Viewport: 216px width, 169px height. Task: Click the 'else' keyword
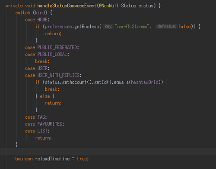point(45,96)
